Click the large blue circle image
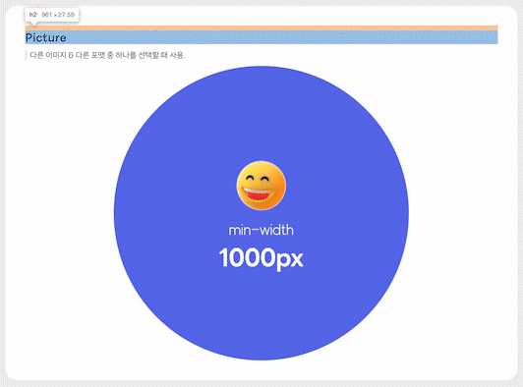 pos(261,213)
